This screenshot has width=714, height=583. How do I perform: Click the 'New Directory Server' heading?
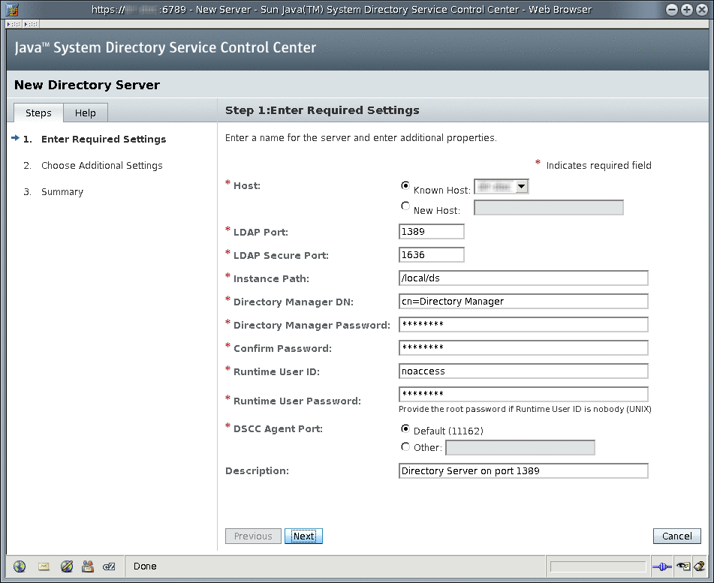(x=87, y=85)
